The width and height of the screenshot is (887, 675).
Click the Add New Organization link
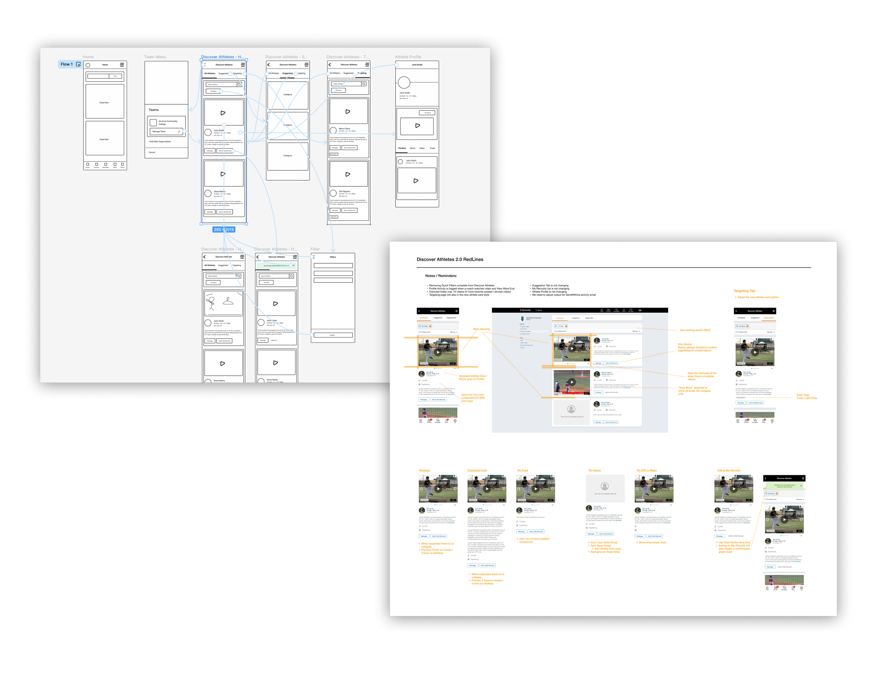coord(160,142)
